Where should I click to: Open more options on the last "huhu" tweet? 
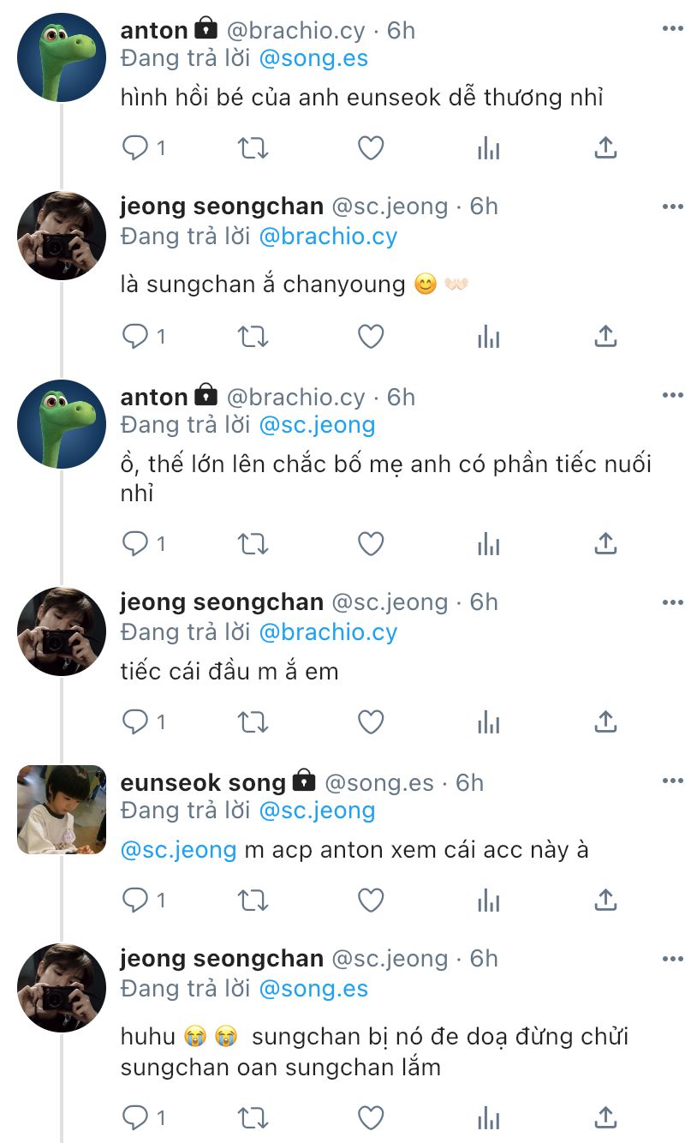pos(672,956)
